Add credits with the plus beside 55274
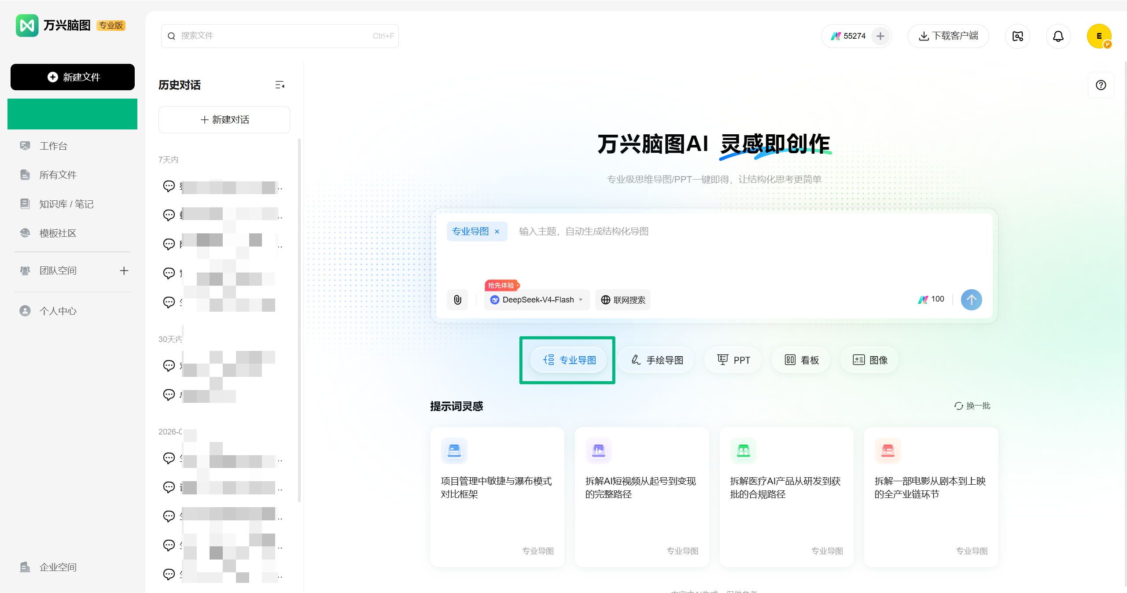 880,36
